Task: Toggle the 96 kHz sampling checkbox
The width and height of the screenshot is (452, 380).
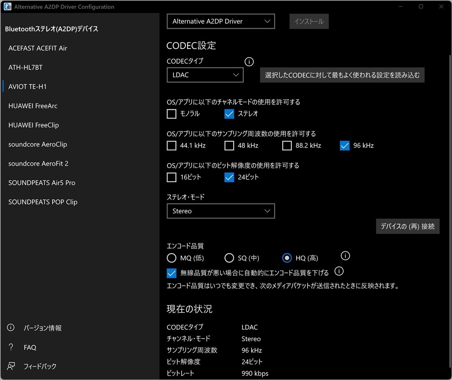Action: tap(345, 145)
